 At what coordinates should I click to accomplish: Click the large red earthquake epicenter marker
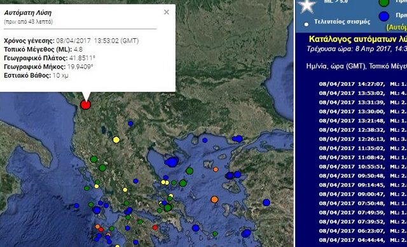(x=85, y=104)
